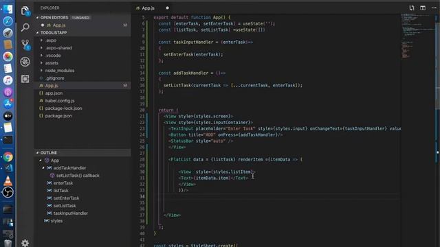Screen dimensions: 440x247
Task: Click the Split Editor icon
Action: 423,8
